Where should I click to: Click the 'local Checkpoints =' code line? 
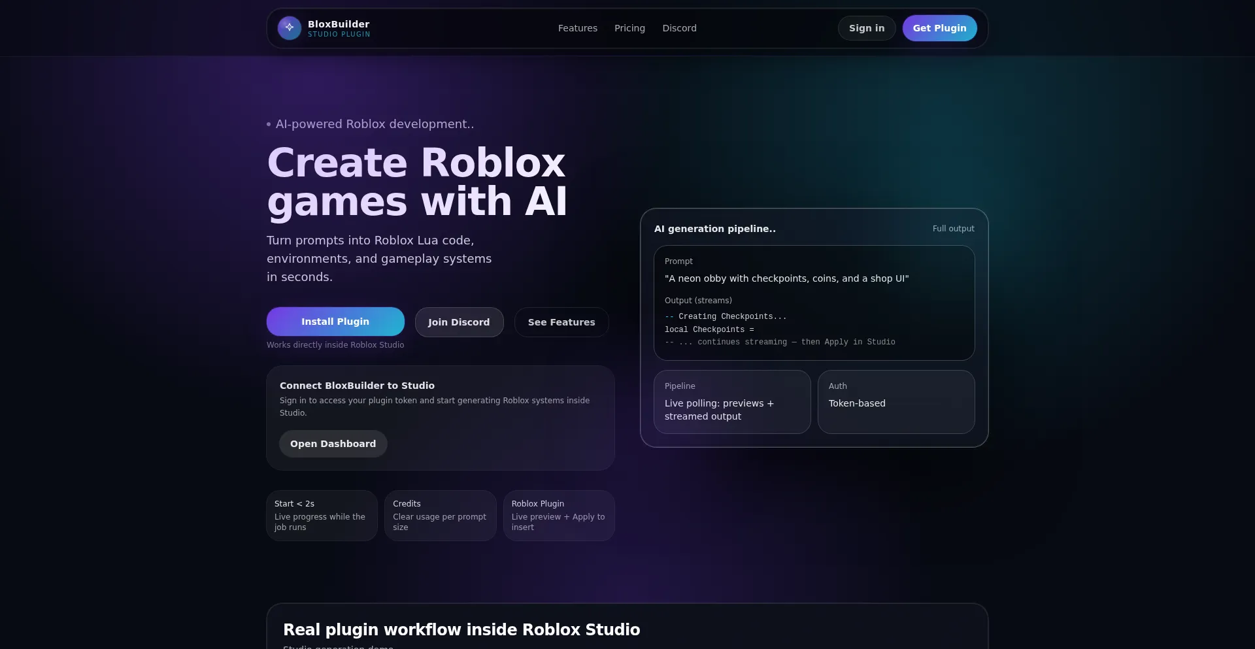click(709, 329)
